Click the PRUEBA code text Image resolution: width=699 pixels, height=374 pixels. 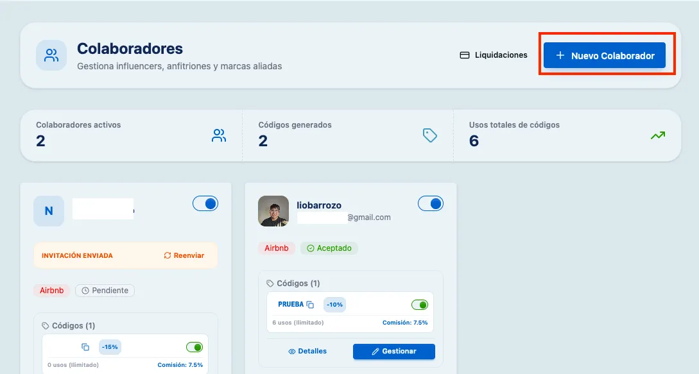291,305
